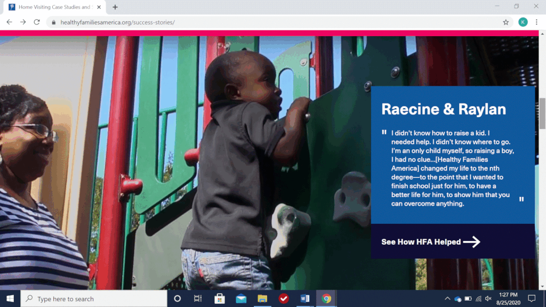546x307 pixels.
Task: Open Microsoft Store from the taskbar
Action: [x=220, y=298]
